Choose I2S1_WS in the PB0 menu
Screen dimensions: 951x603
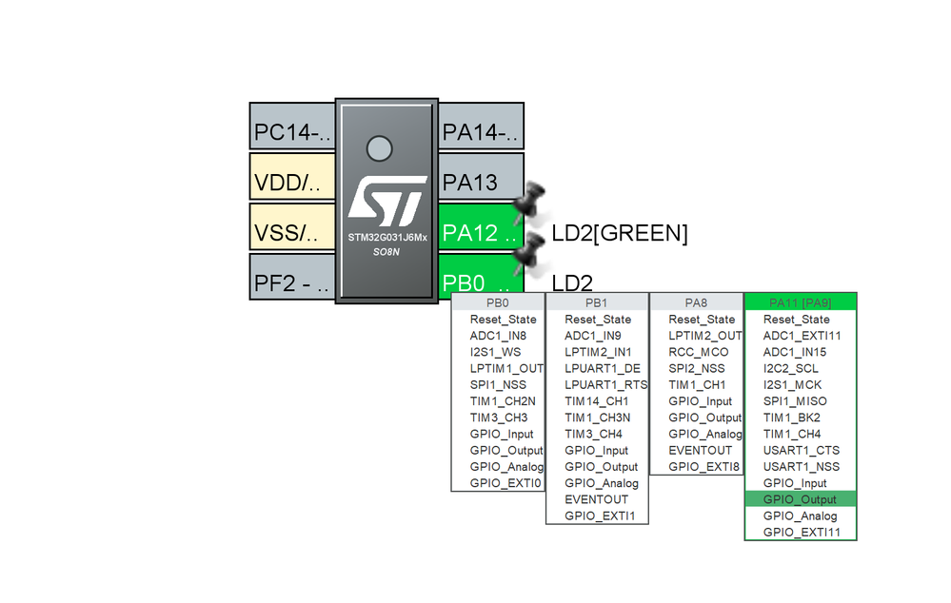click(x=498, y=352)
